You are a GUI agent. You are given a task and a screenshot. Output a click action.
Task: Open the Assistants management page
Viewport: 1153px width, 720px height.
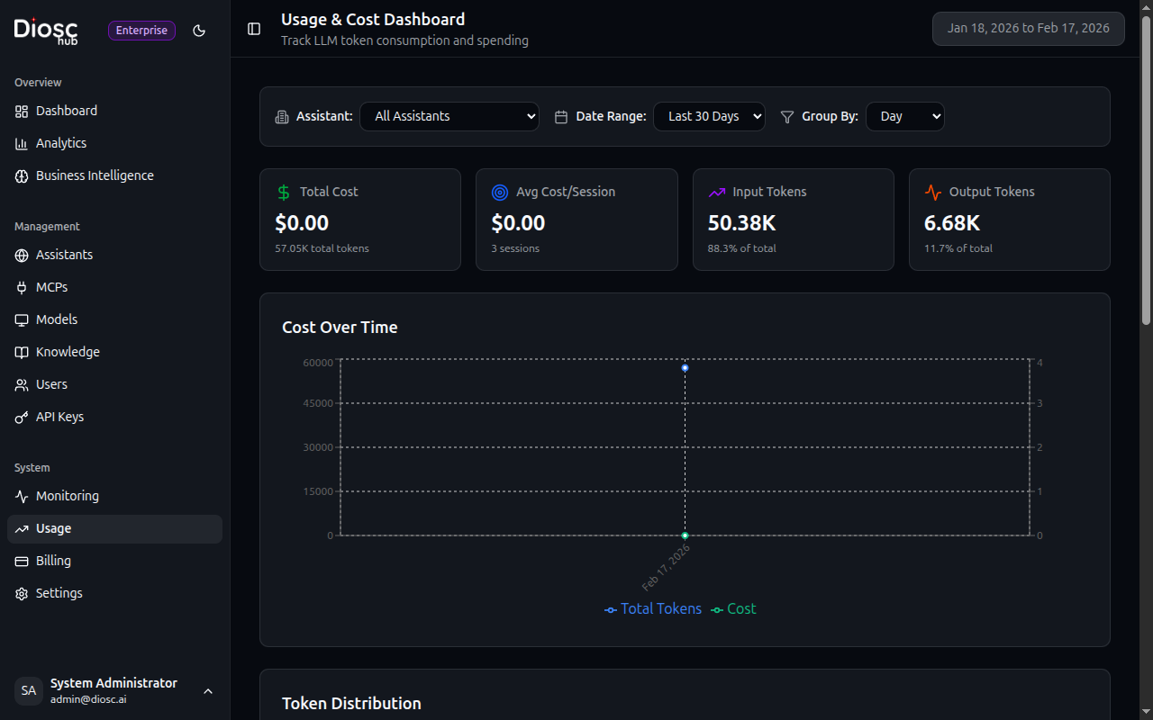click(x=64, y=255)
